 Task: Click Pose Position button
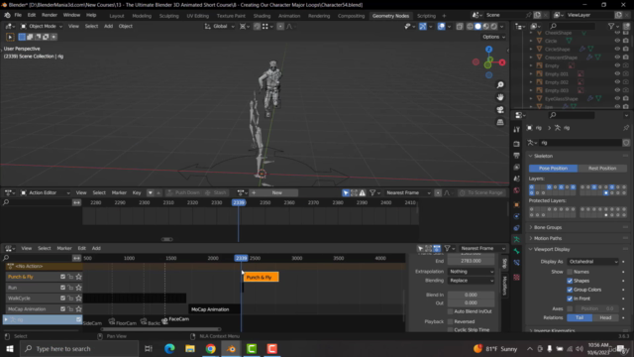coord(553,168)
